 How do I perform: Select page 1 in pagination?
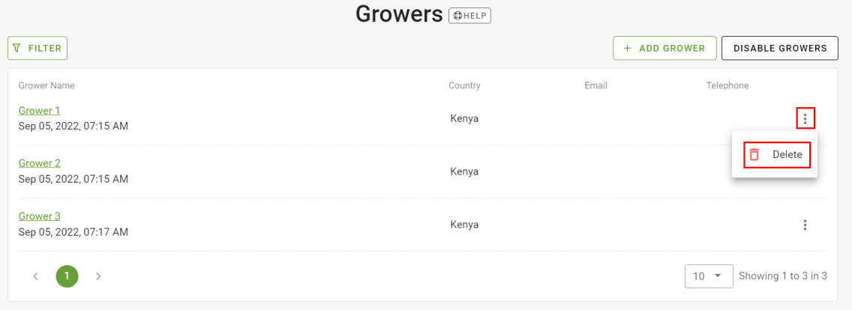pos(67,276)
